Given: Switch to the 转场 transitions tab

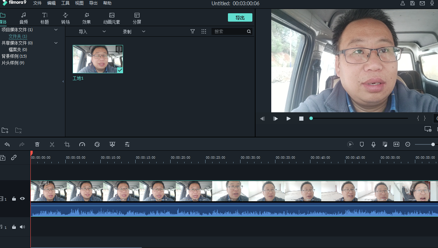Looking at the screenshot, I should pos(65,17).
